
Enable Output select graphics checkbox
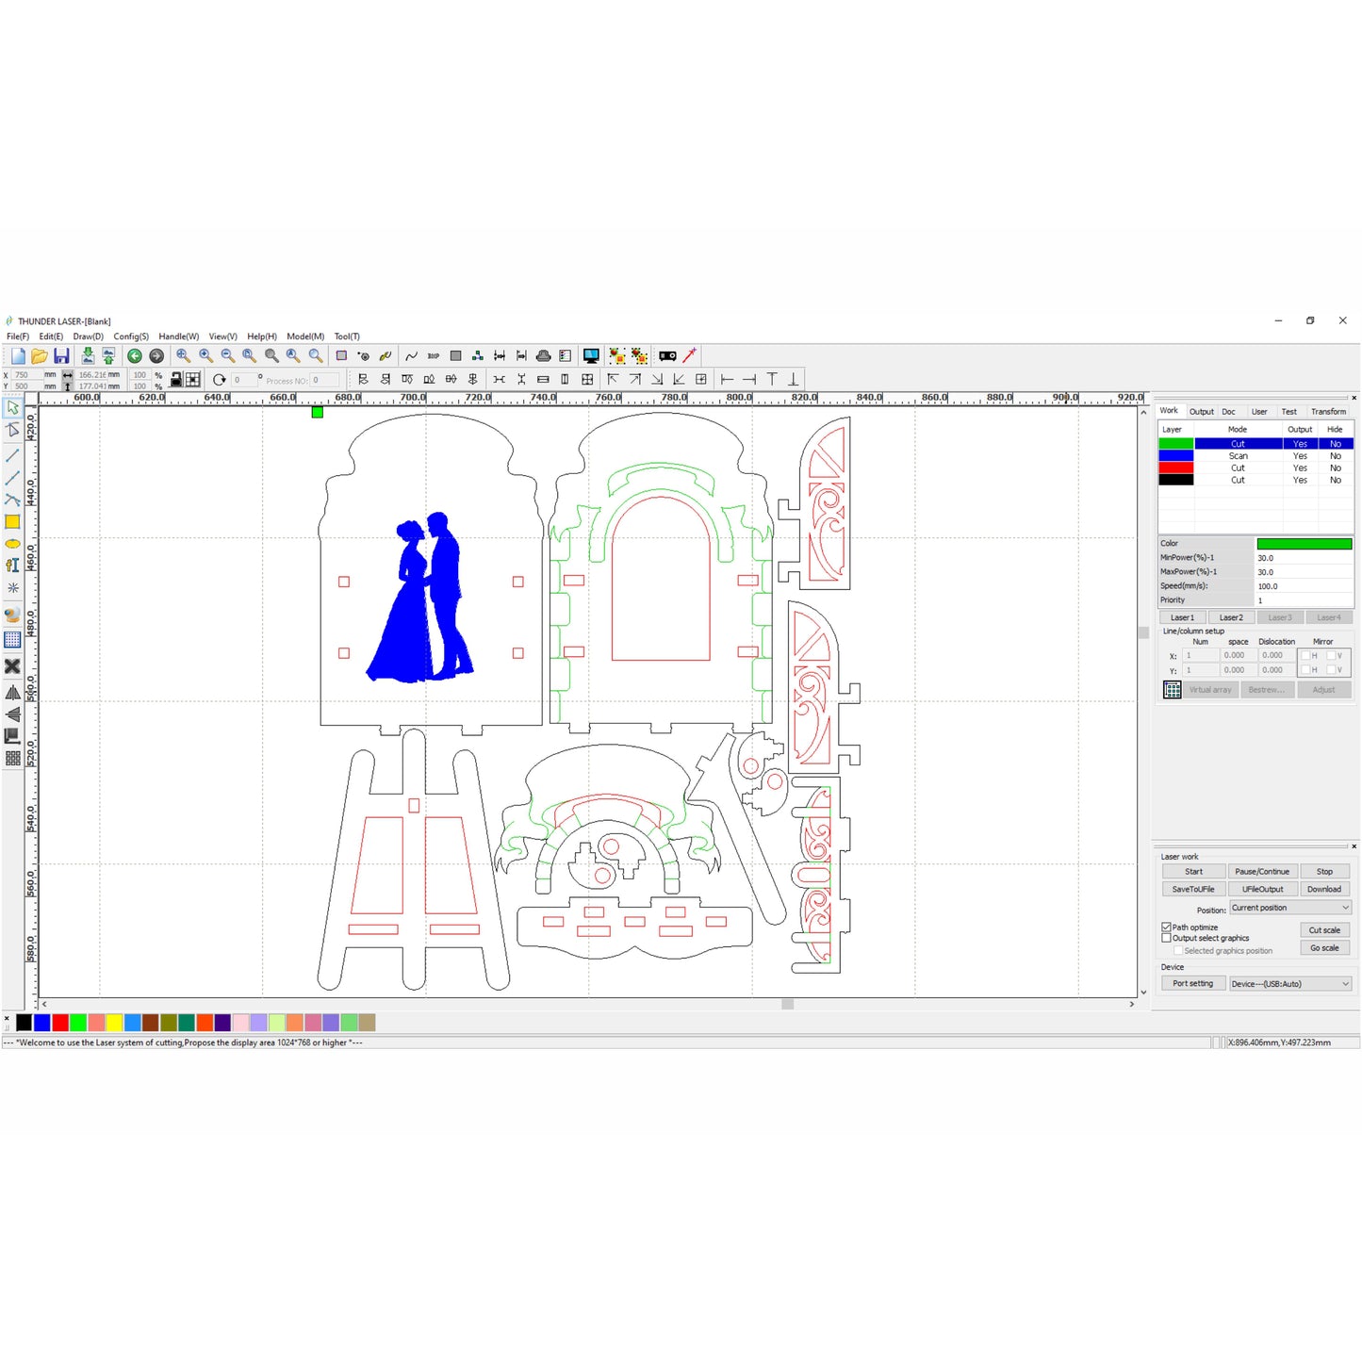[1167, 939]
